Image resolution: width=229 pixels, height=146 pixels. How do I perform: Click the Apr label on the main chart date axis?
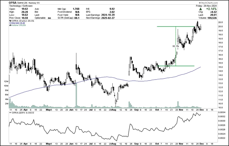coord(25,110)
